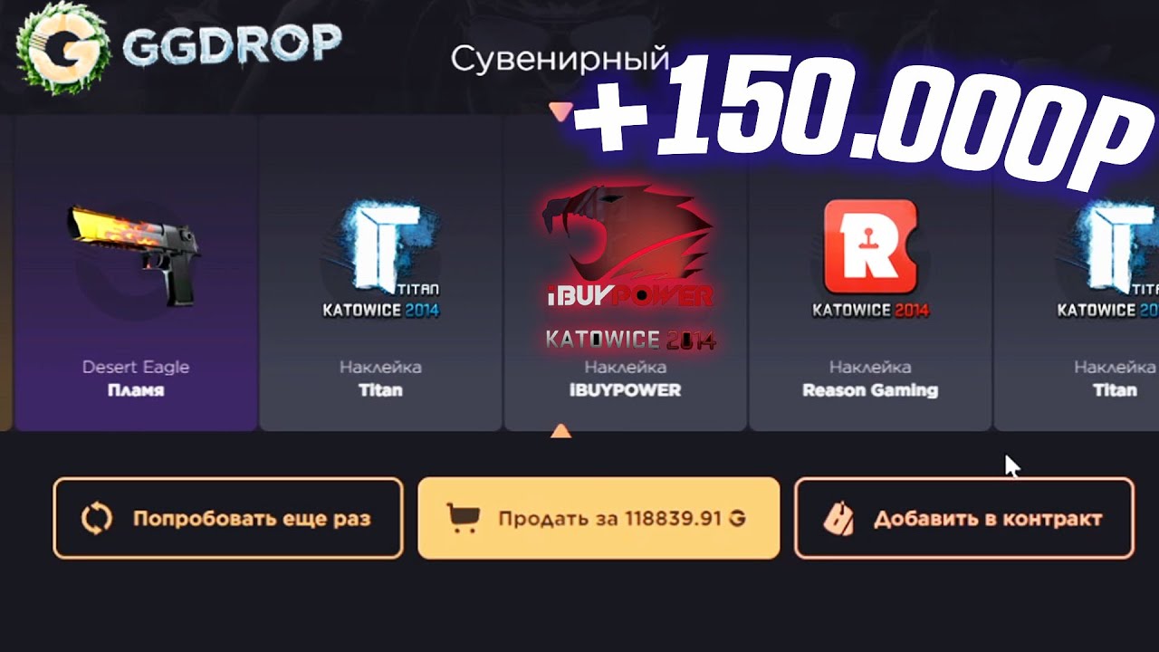
Task: Click the refresh arrows icon on retry button
Action: (x=95, y=519)
